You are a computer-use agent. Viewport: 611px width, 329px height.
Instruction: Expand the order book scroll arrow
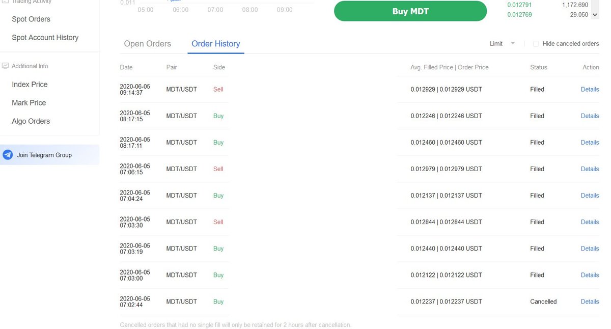tap(595, 15)
